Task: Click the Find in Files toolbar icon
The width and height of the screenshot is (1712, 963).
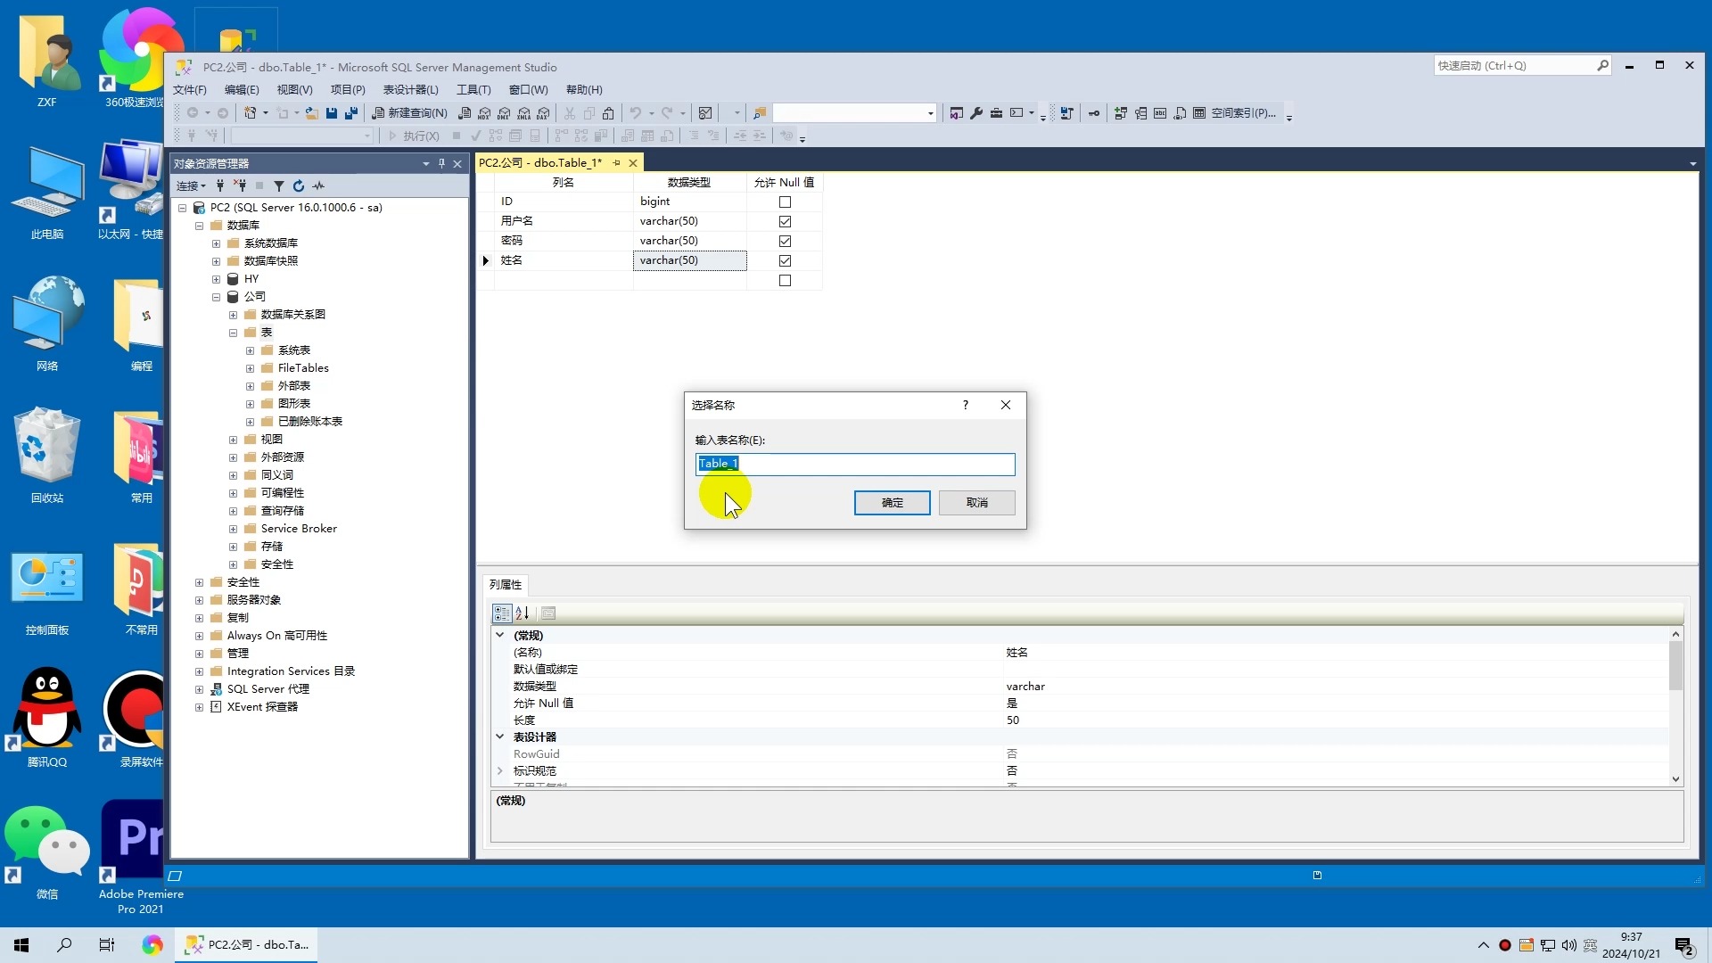Action: point(760,113)
